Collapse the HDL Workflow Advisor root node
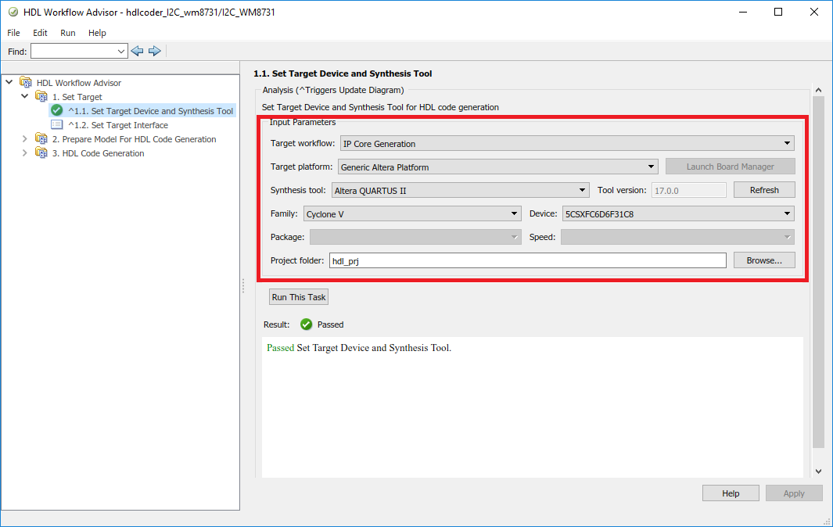Screen dimensions: 833x527 tap(9, 82)
